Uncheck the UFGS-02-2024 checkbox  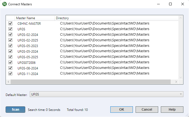click(x=10, y=35)
